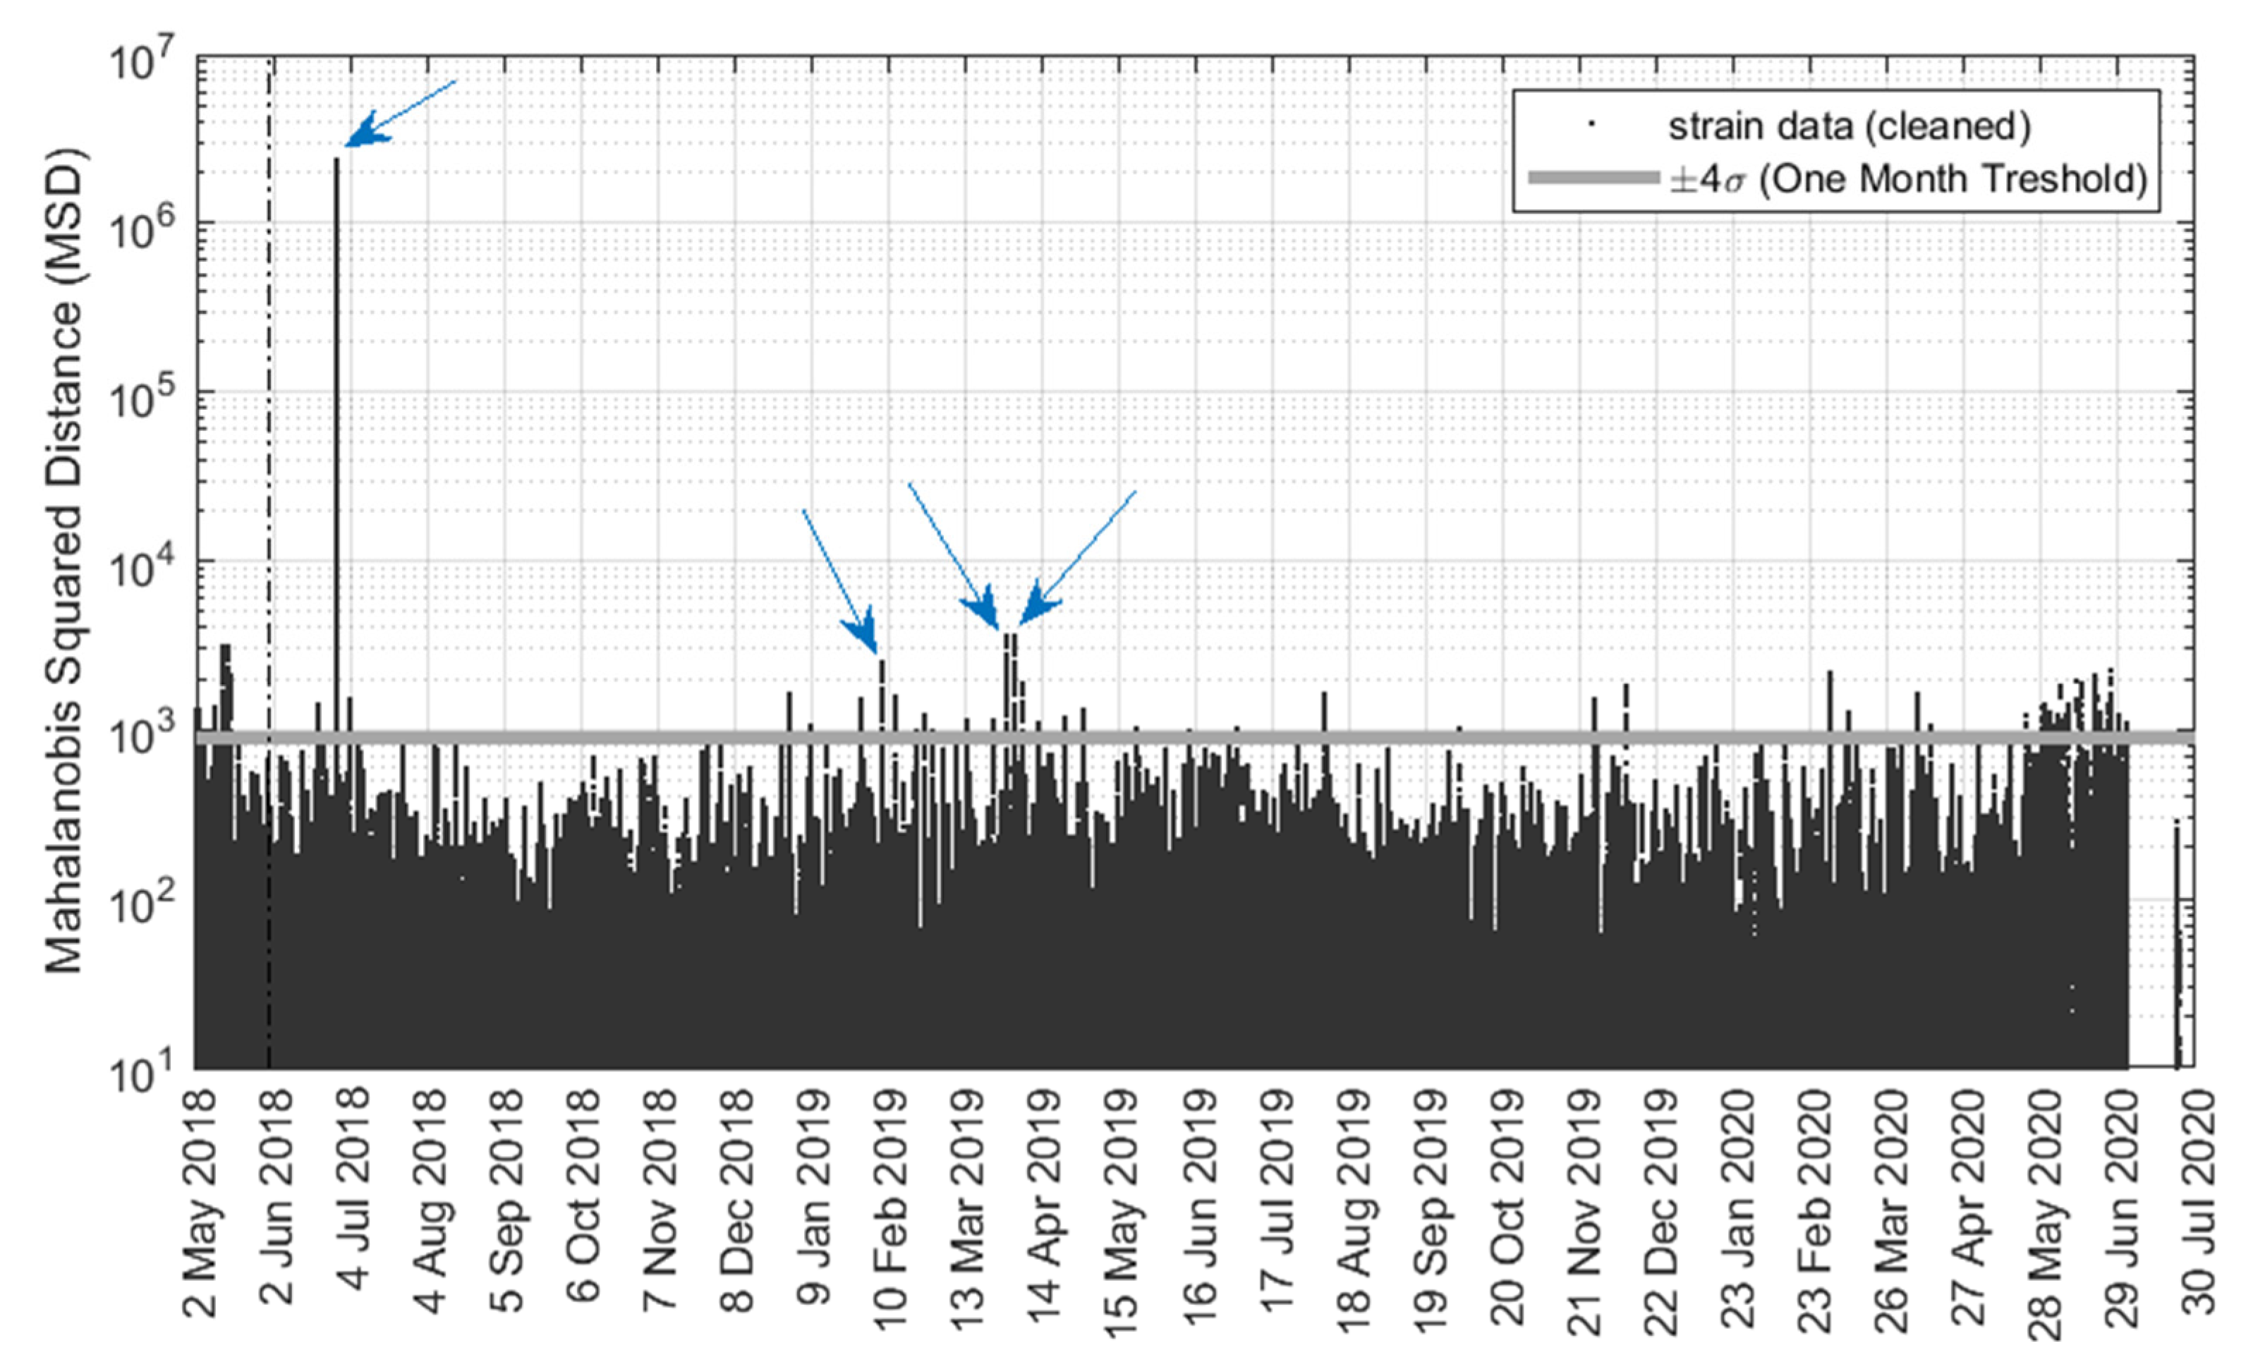
Task: Click the blue arrow pointing at the tallest spike
Action: [x=400, y=113]
